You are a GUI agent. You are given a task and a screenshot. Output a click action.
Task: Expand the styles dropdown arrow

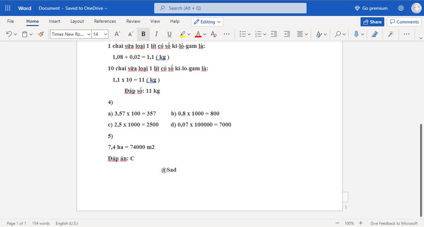(325, 34)
